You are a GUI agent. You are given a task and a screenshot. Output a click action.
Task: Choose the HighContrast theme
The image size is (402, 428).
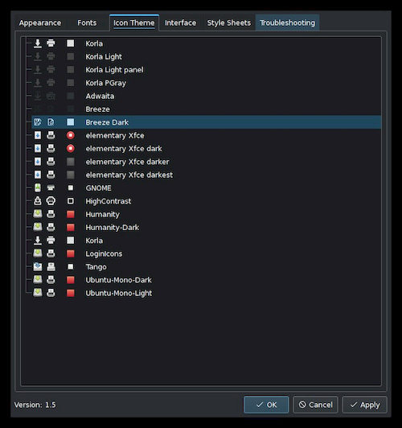[109, 201]
